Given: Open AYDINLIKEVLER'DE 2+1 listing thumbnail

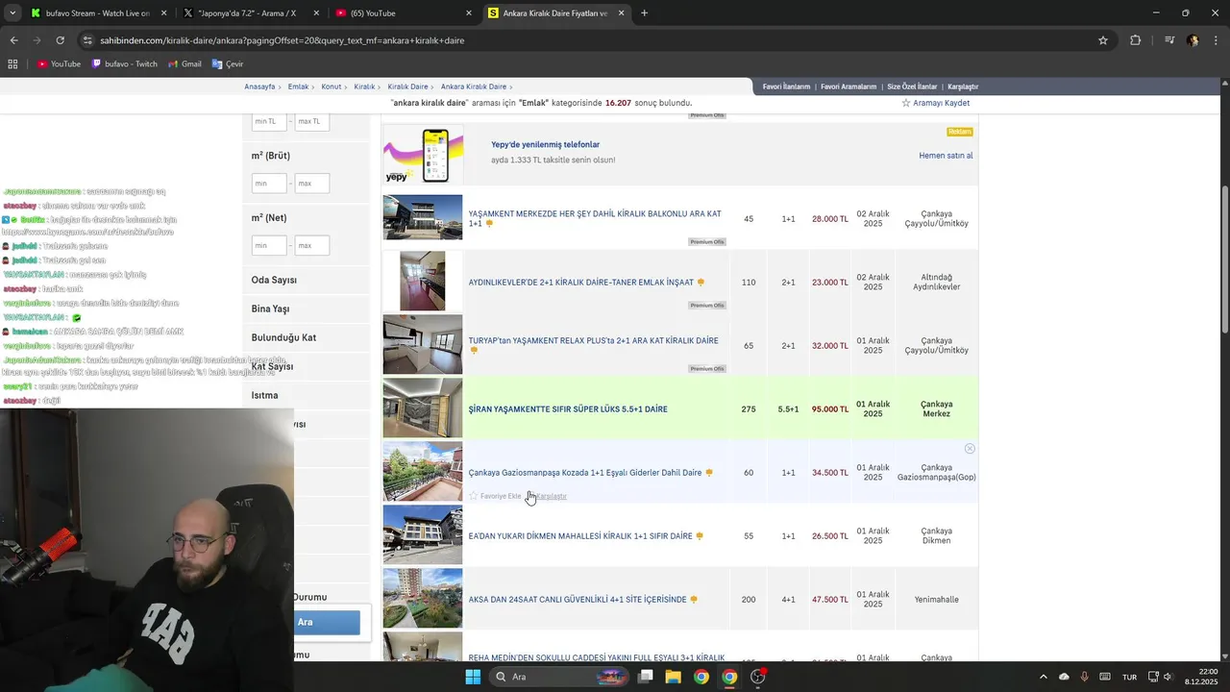Looking at the screenshot, I should tap(423, 281).
